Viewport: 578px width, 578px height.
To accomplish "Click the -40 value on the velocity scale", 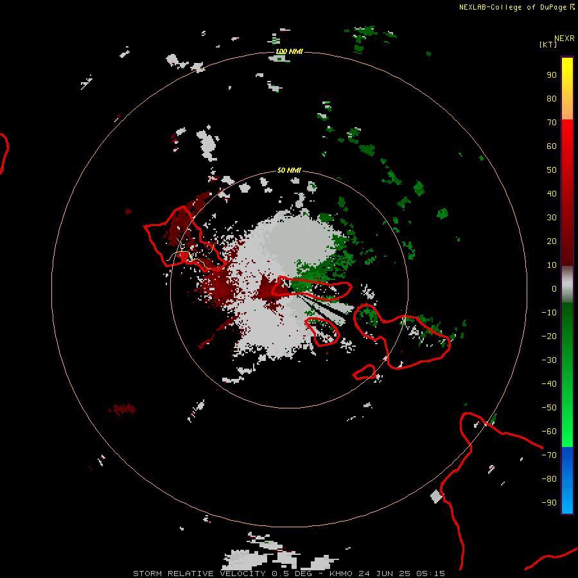I will tap(549, 384).
